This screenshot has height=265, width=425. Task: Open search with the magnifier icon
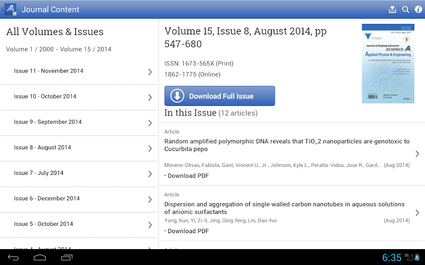pos(405,10)
